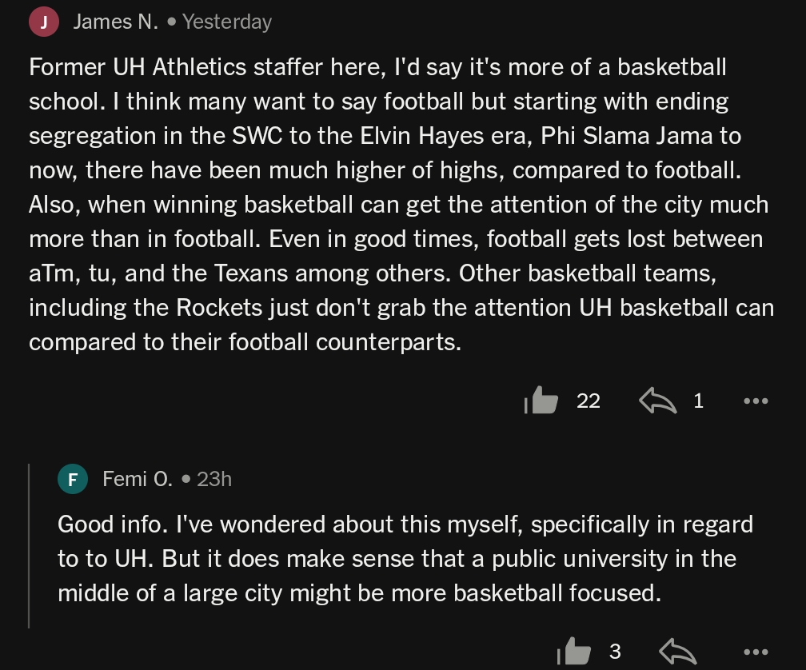This screenshot has height=670, width=806.
Task: Click the 22 likes count
Action: pyautogui.click(x=589, y=401)
